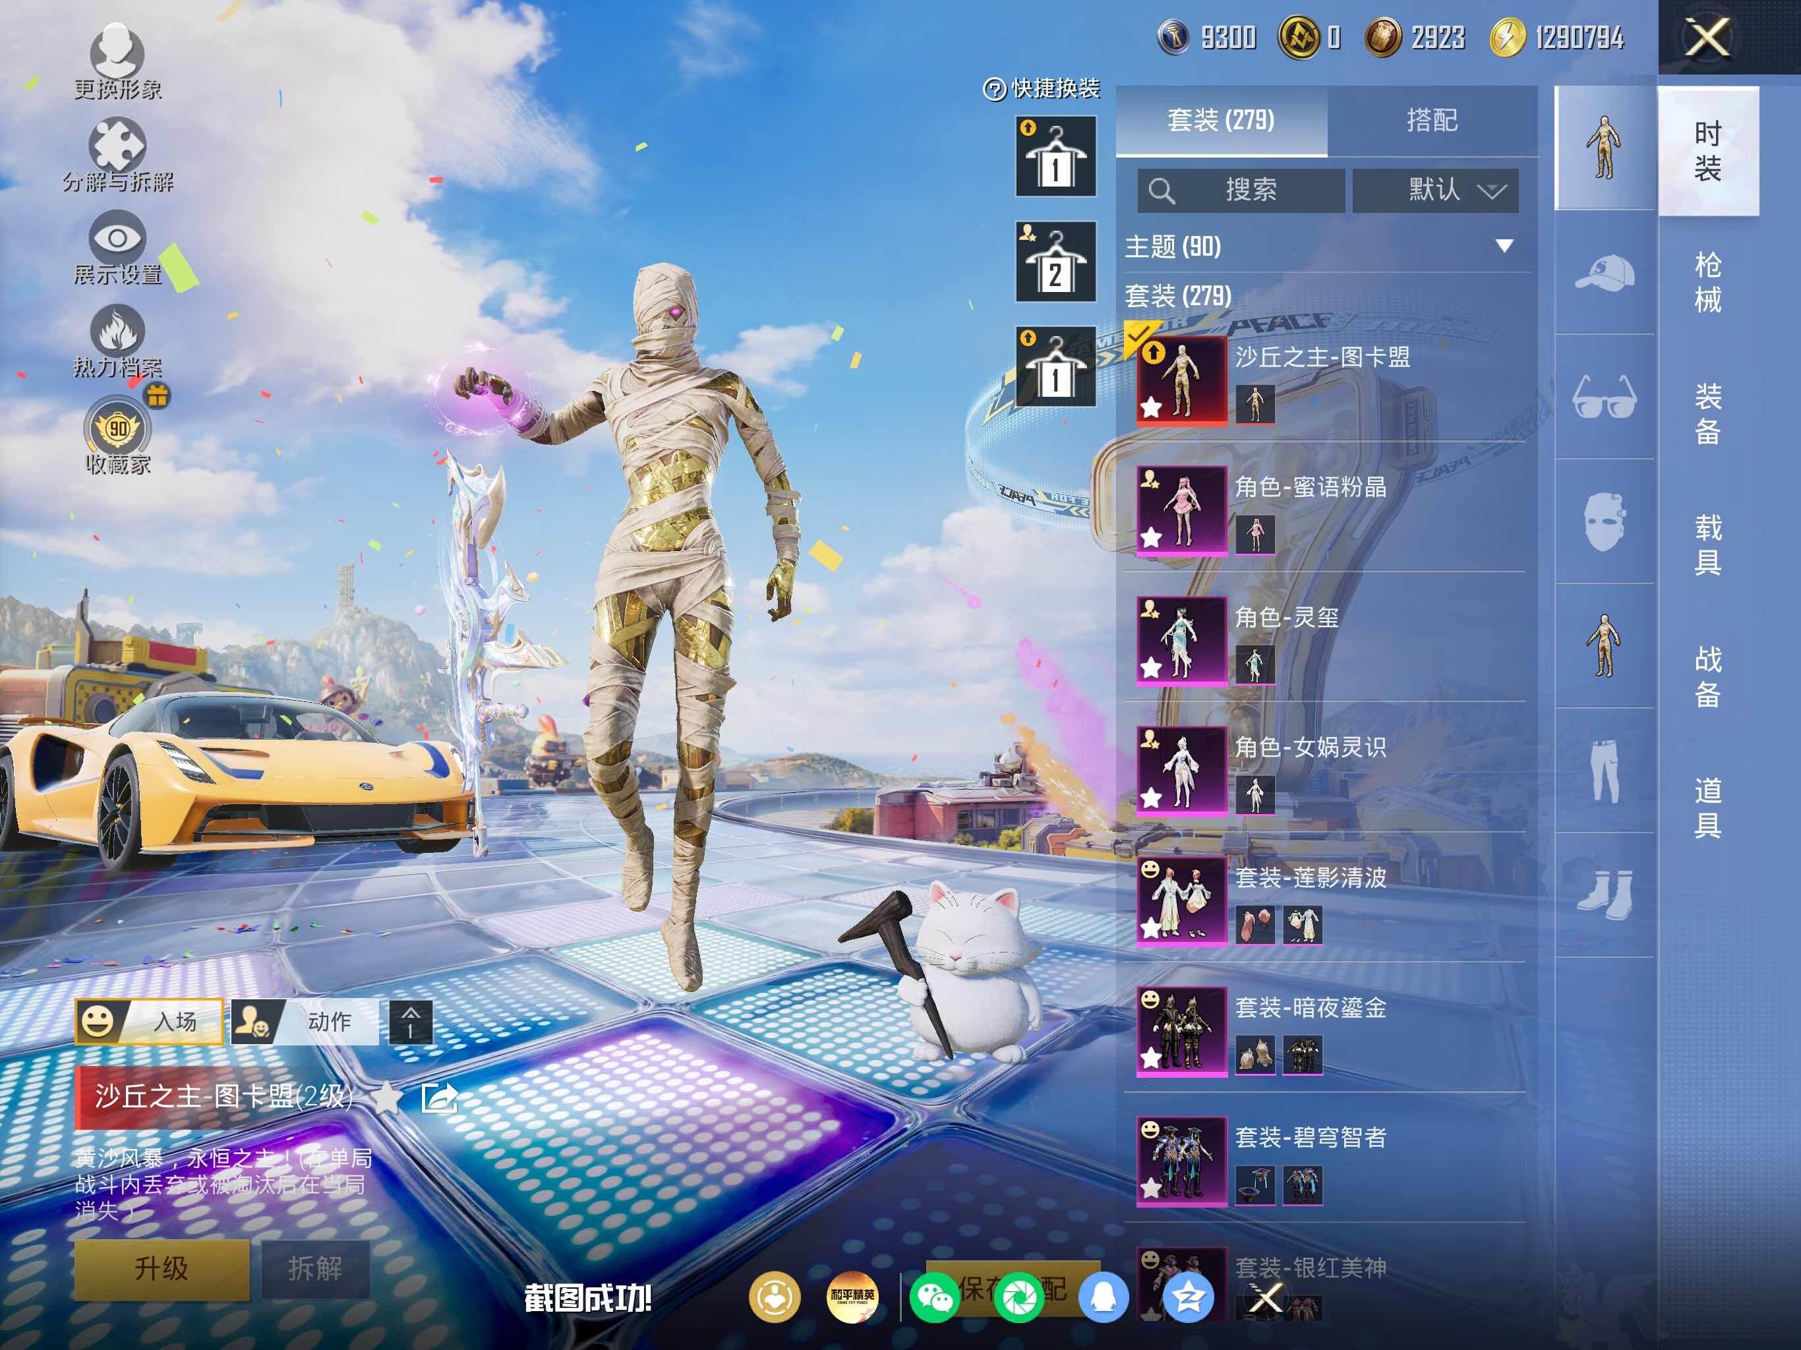Screen dimensions: 1801x1350
Task: Click the small piece icon under 角色-灵玺
Action: tap(1255, 664)
